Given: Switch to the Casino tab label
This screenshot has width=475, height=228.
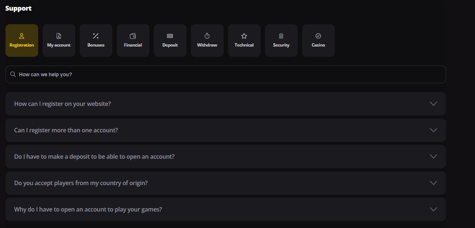Looking at the screenshot, I should coord(318,45).
